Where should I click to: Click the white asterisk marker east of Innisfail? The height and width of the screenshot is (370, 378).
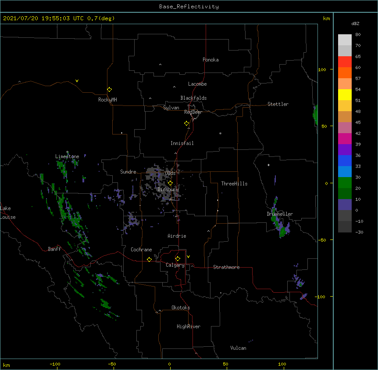click(220, 133)
